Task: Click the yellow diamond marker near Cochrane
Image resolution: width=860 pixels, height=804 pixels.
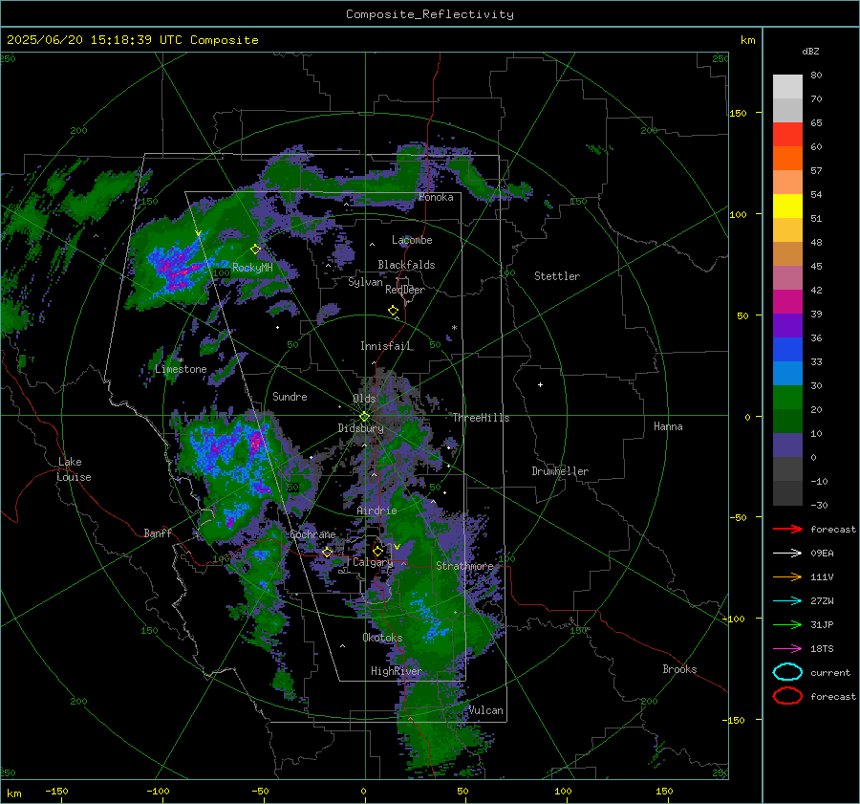Action: (x=328, y=552)
